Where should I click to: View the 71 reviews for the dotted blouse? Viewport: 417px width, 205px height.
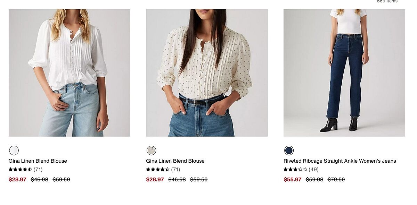coord(176,170)
